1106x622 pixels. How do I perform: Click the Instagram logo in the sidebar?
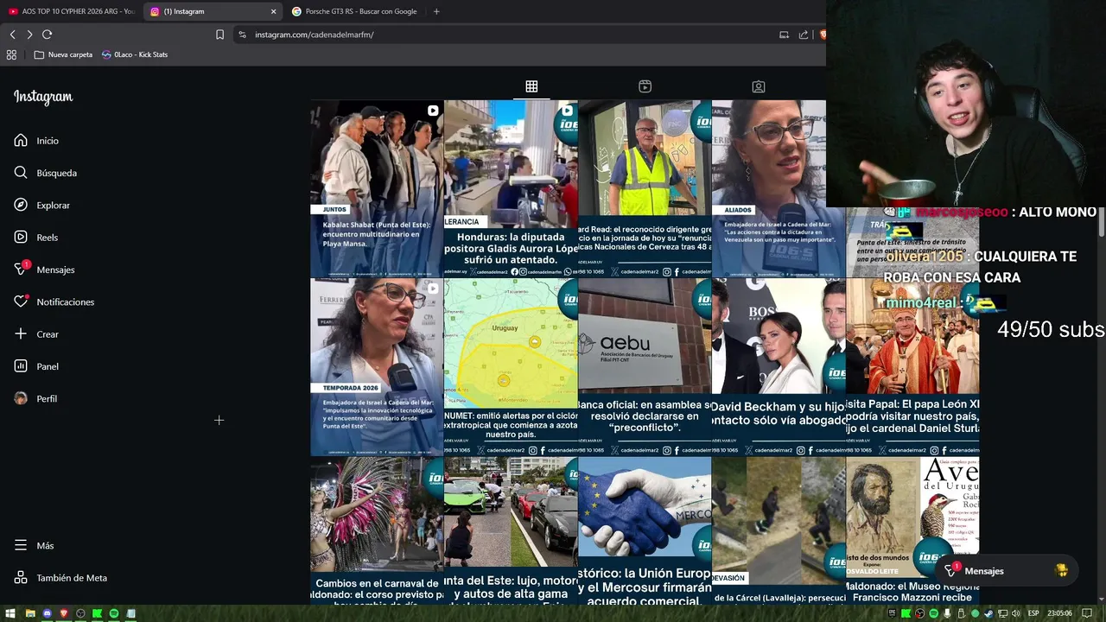[x=43, y=98]
